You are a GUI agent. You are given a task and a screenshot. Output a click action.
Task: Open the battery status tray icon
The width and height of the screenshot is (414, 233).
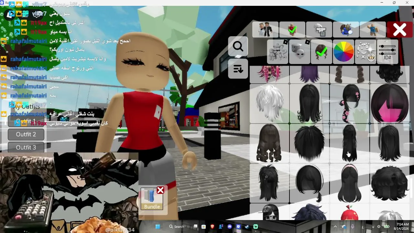[386, 227]
